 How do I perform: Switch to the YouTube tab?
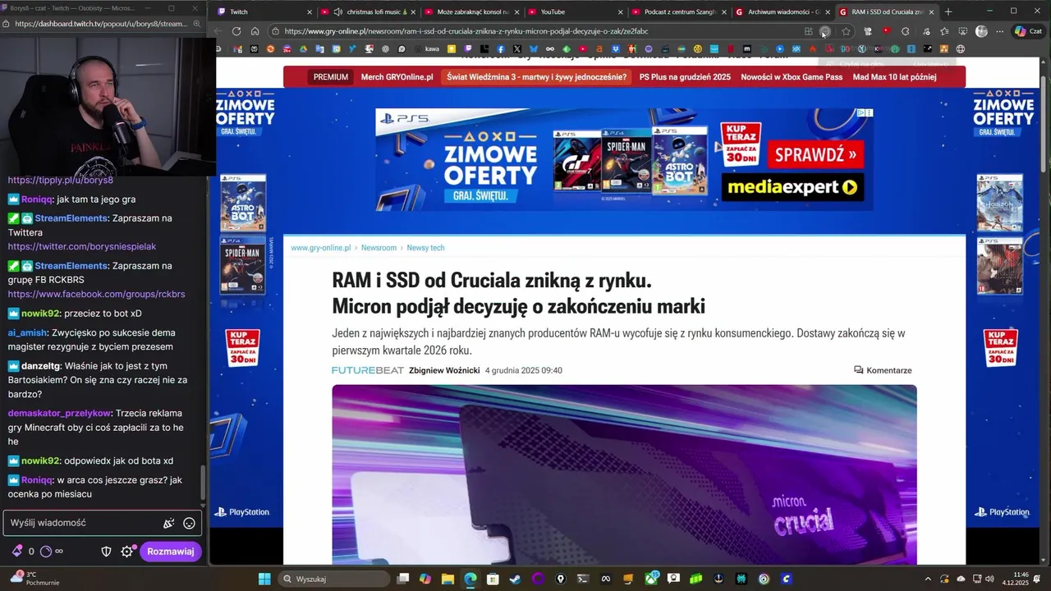click(576, 11)
